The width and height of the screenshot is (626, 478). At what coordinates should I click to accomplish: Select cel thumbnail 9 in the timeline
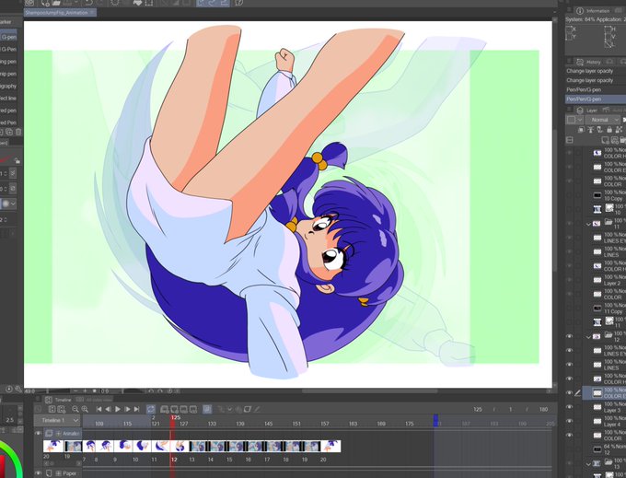point(123,446)
